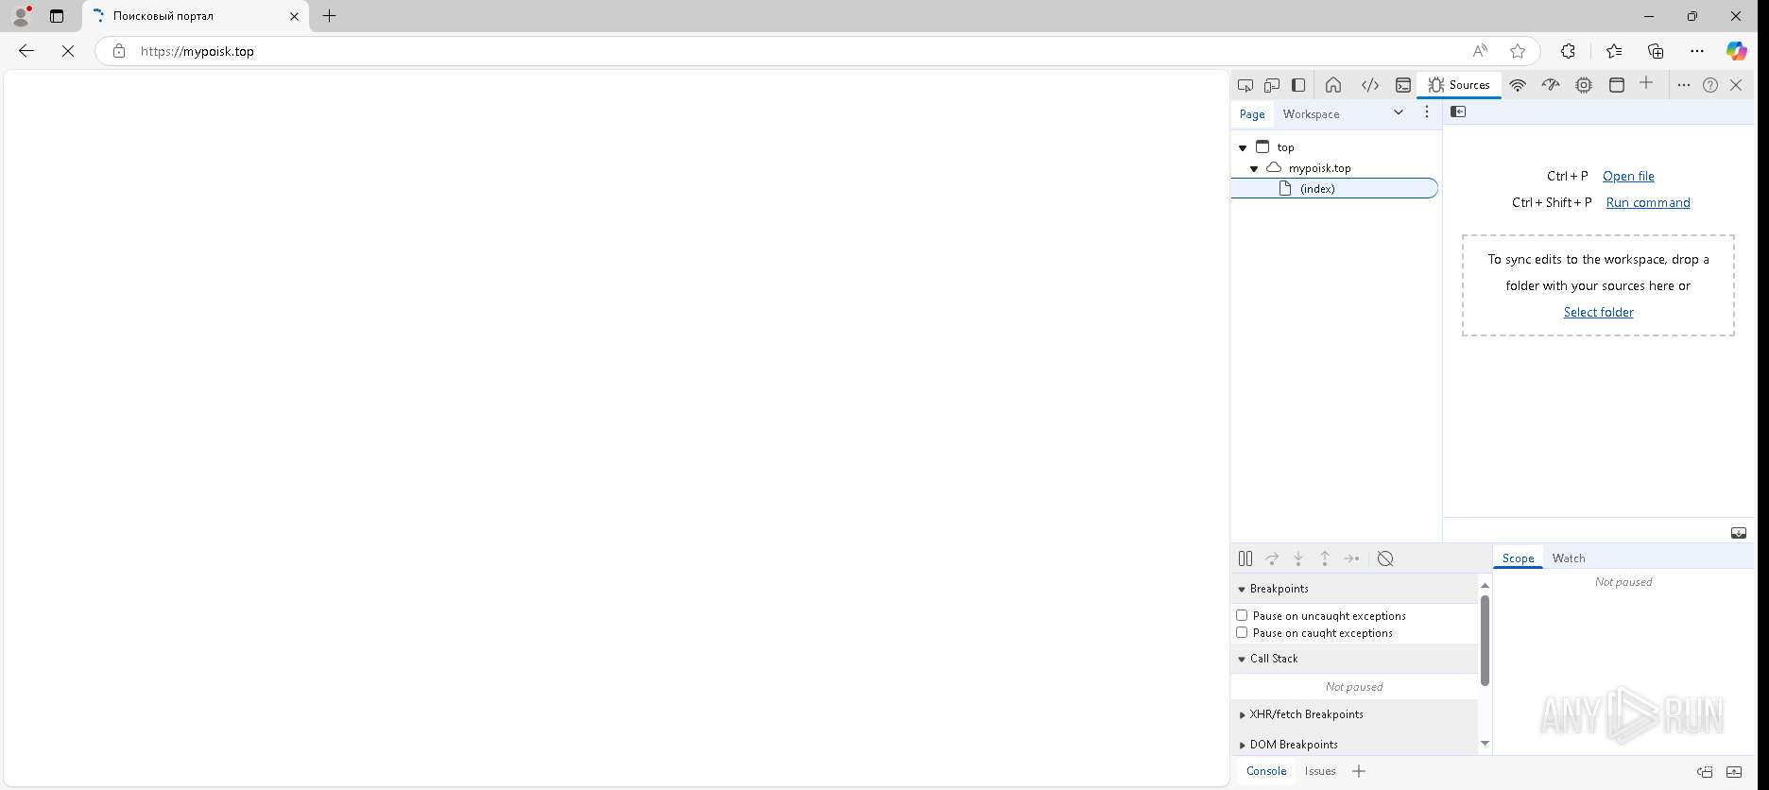Show more navigator tabs dropdown chevron
The width and height of the screenshot is (1769, 790).
pyautogui.click(x=1399, y=112)
